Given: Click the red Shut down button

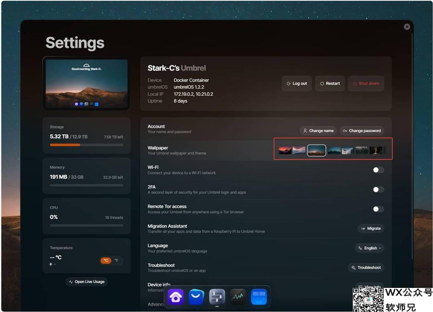Looking at the screenshot, I should 366,83.
